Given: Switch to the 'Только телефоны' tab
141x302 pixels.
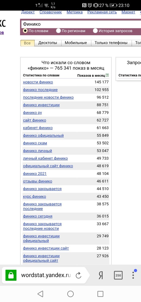Looking at the screenshot, I should tap(111, 43).
